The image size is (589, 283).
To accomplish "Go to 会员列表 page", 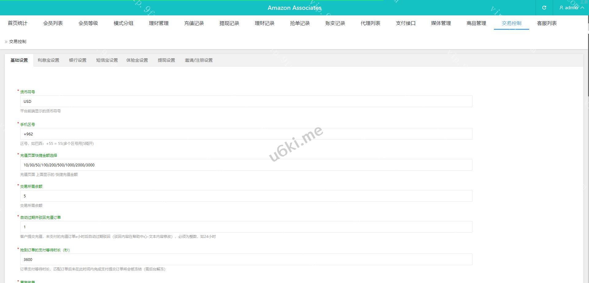I will tap(53, 23).
